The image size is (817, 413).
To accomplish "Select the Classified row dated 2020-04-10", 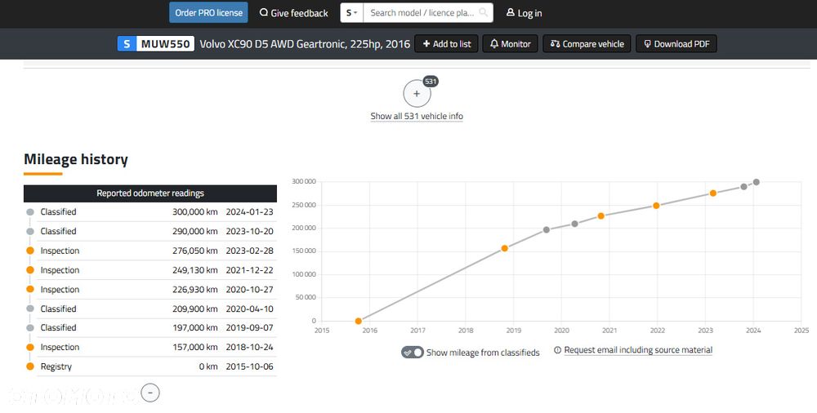I will [150, 309].
